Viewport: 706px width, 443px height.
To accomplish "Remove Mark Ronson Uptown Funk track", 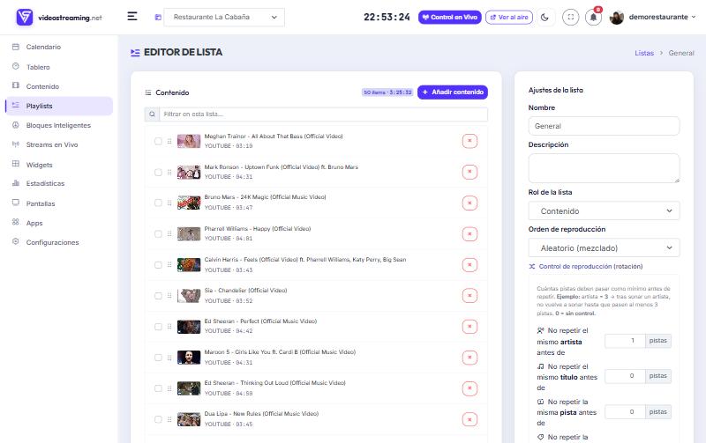I will 469,172.
